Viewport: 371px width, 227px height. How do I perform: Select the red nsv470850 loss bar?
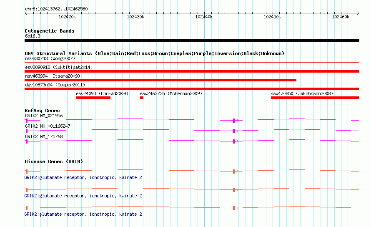coord(315,98)
